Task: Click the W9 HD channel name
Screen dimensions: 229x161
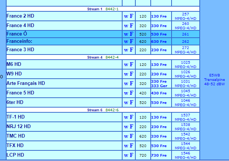Action: pos(14,74)
